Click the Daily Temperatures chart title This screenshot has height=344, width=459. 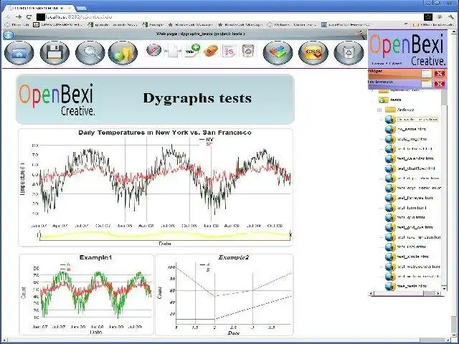point(165,133)
